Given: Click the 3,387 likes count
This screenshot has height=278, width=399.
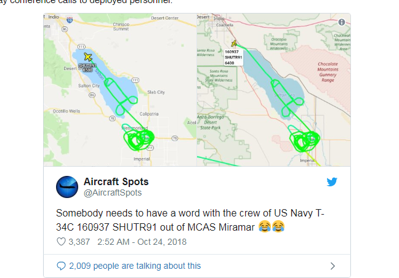Looking at the screenshot, I should [x=78, y=242].
